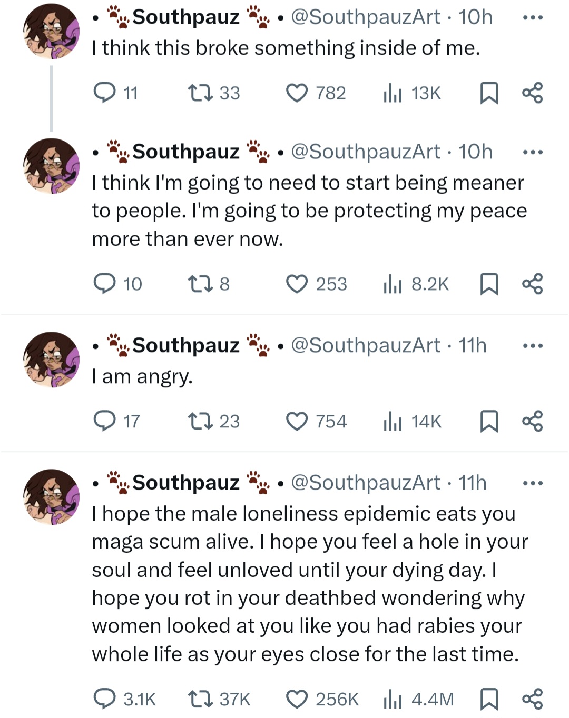The height and width of the screenshot is (718, 569).
Task: Like the "I am angry." tweet
Action: [x=297, y=422]
